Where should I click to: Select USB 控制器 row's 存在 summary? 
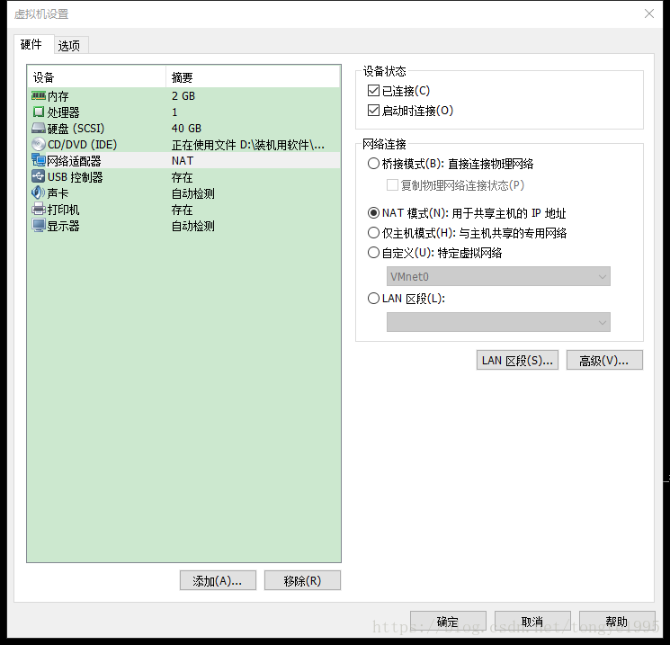[182, 177]
